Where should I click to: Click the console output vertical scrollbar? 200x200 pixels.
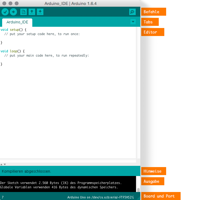point(138,190)
